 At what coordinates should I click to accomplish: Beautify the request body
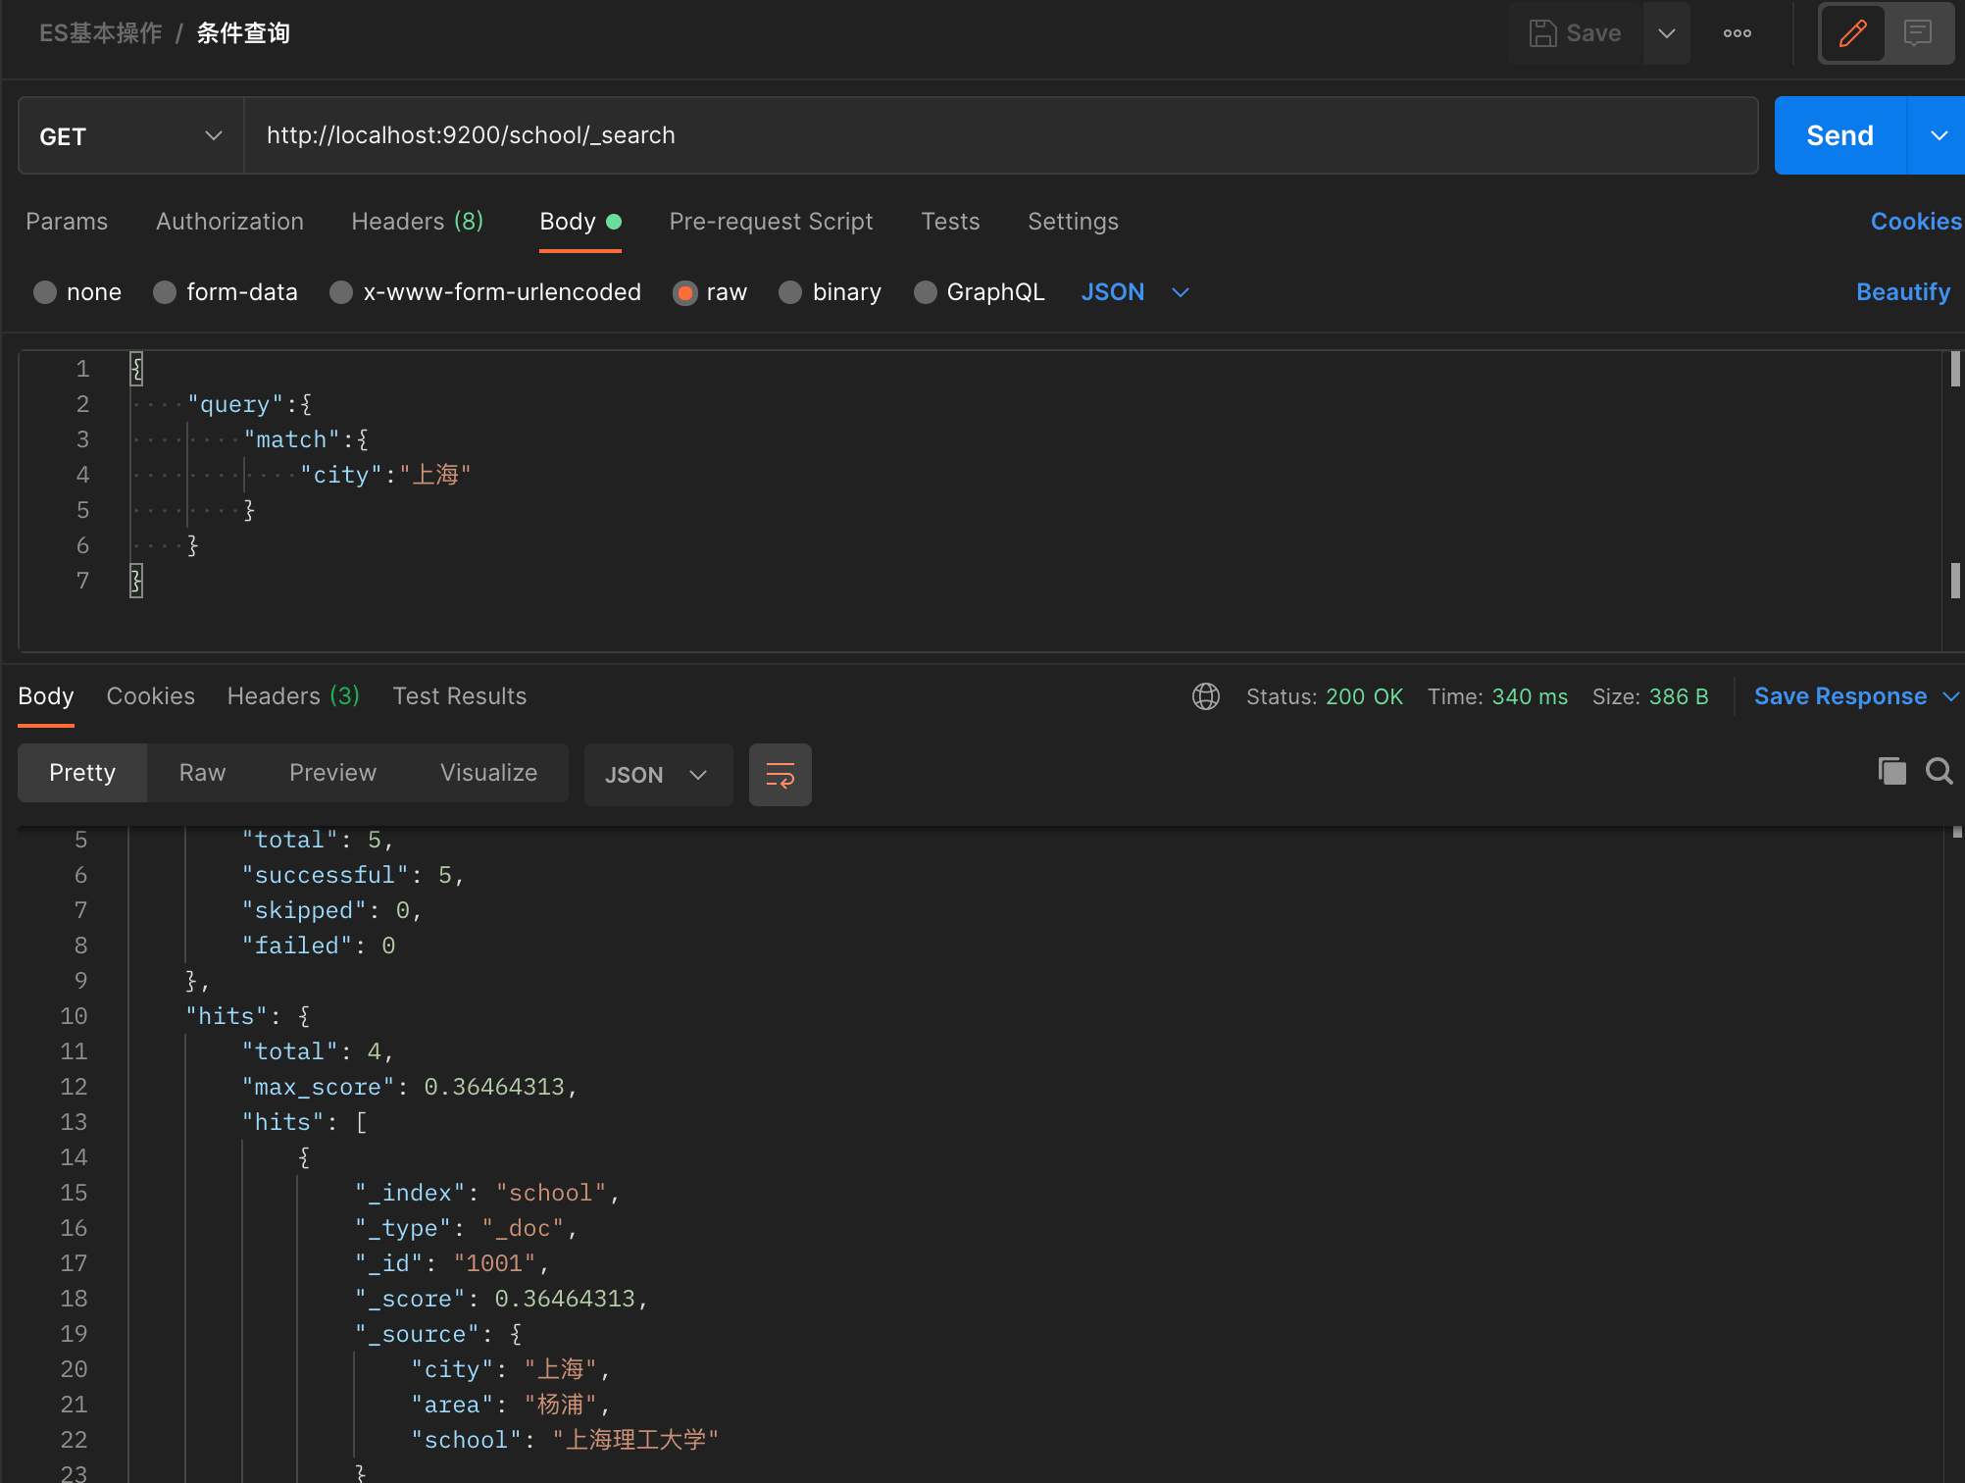point(1902,292)
